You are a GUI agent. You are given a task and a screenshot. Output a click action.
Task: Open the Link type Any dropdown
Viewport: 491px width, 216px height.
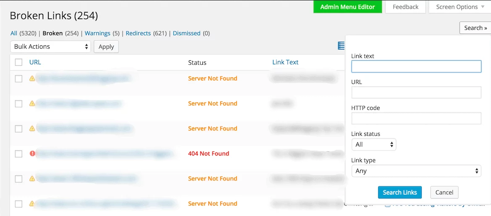(x=416, y=171)
